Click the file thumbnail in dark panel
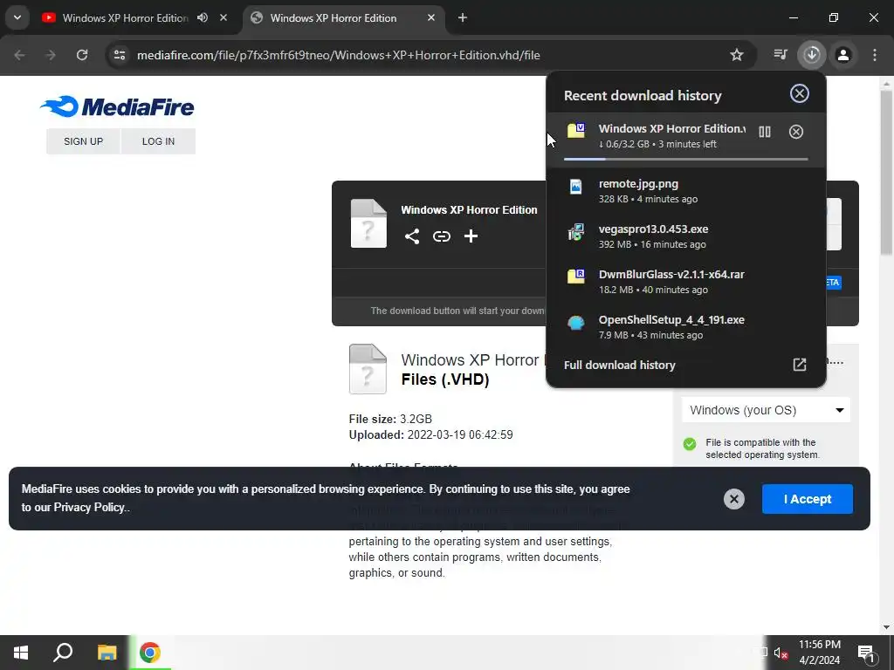The height and width of the screenshot is (670, 894). [x=368, y=223]
